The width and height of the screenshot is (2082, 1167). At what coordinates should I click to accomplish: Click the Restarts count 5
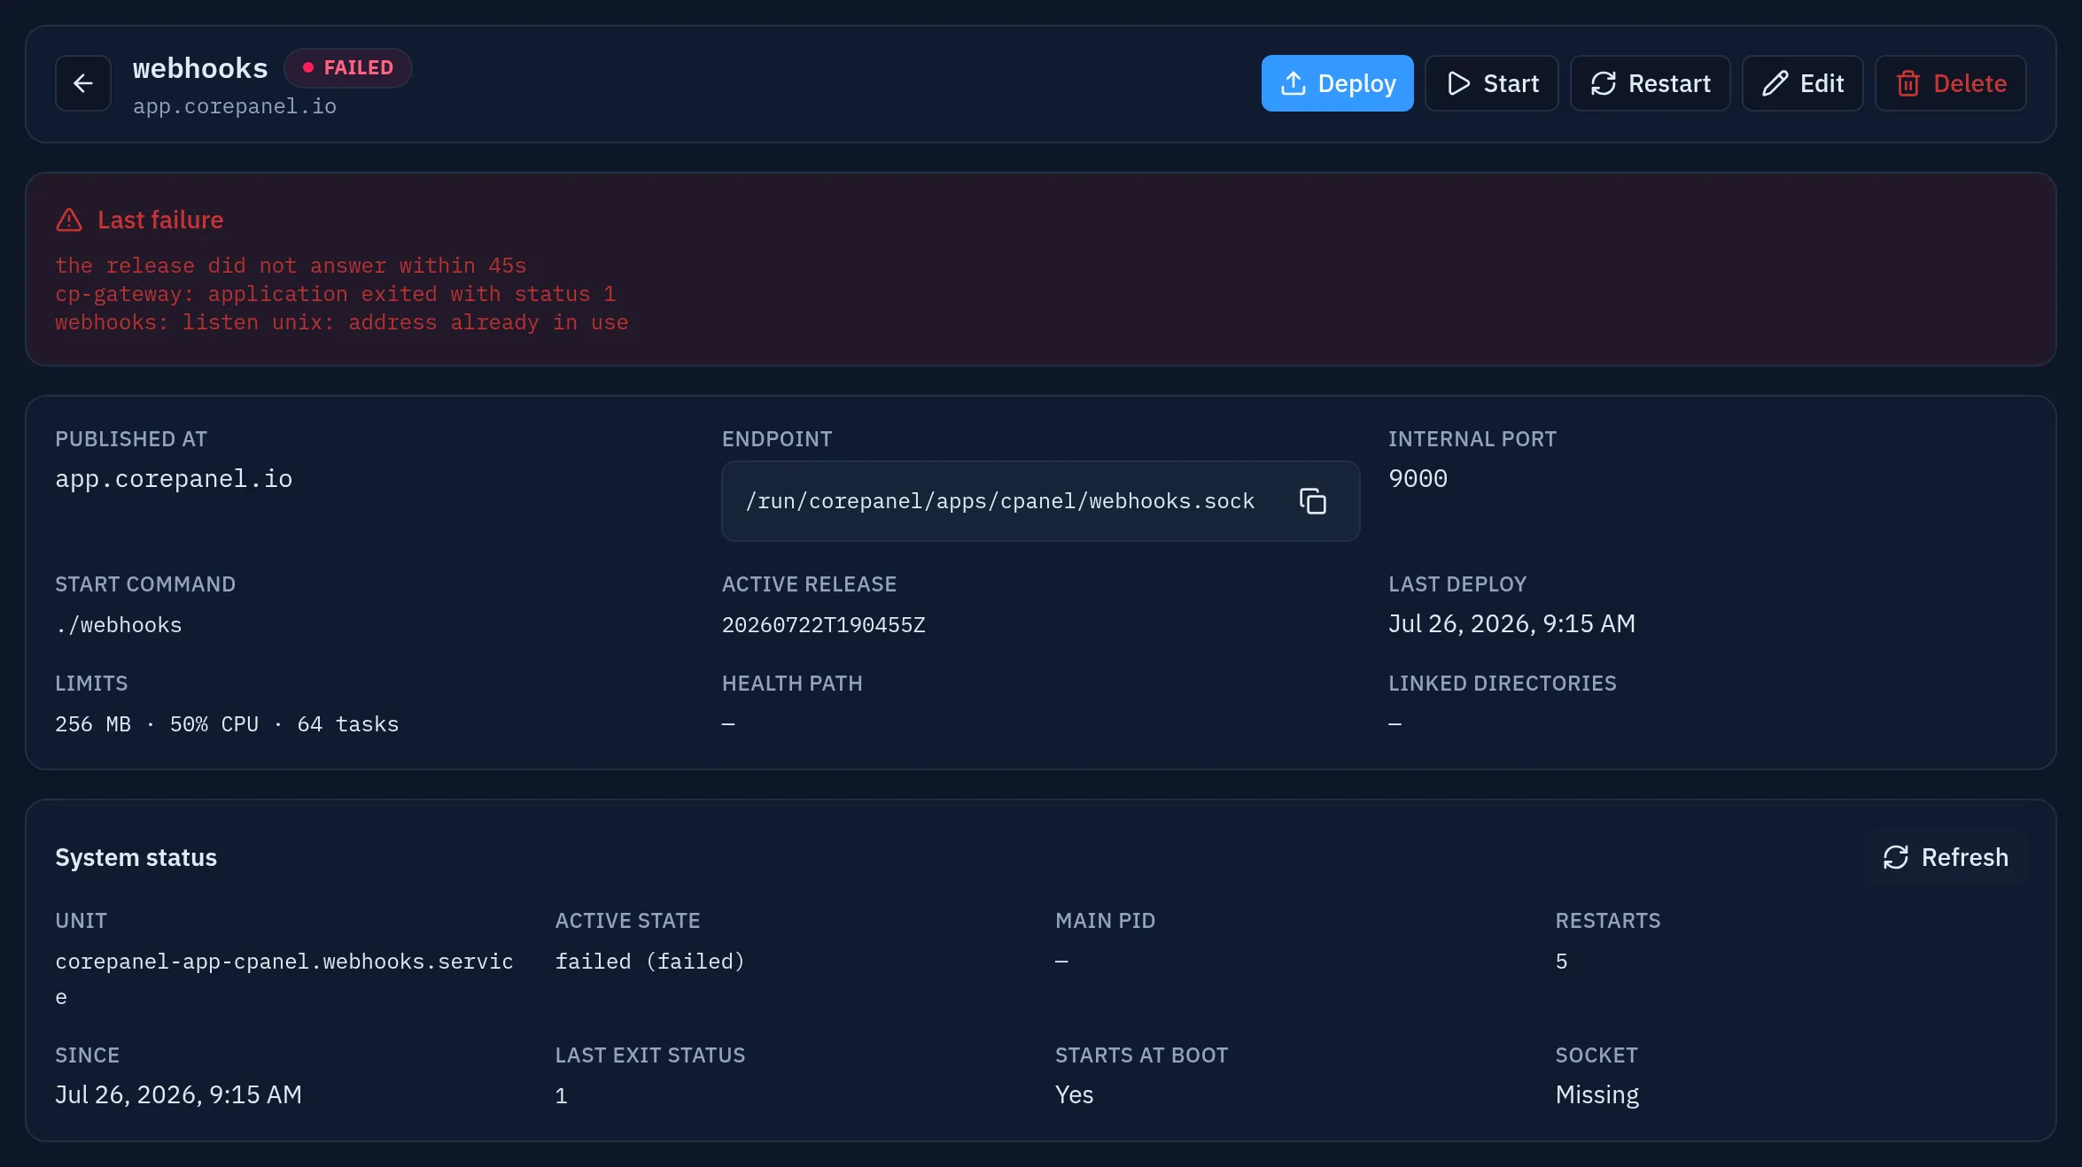point(1561,962)
